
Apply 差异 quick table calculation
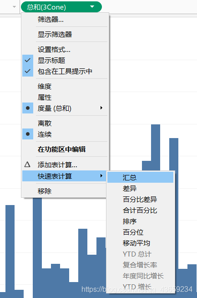click(141, 188)
